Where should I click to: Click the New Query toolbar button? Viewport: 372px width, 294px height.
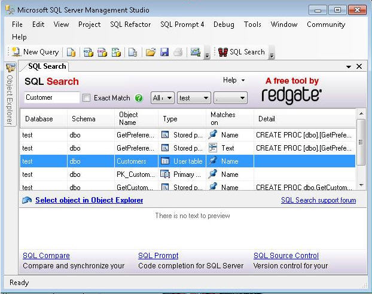[x=35, y=52]
